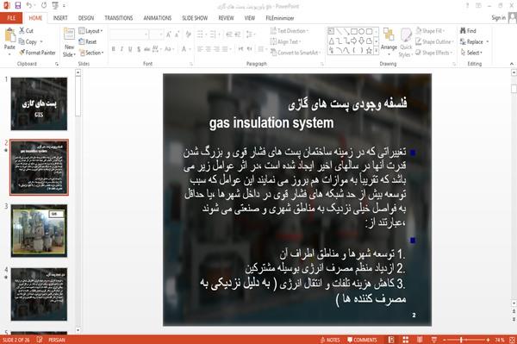Select slide 4 thumbnail
The width and height of the screenshot is (517, 344).
pyautogui.click(x=39, y=294)
